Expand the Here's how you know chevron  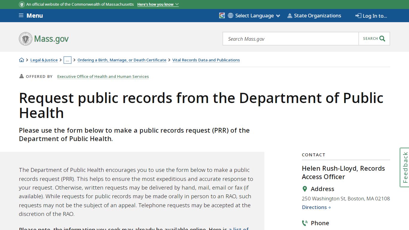tap(177, 4)
